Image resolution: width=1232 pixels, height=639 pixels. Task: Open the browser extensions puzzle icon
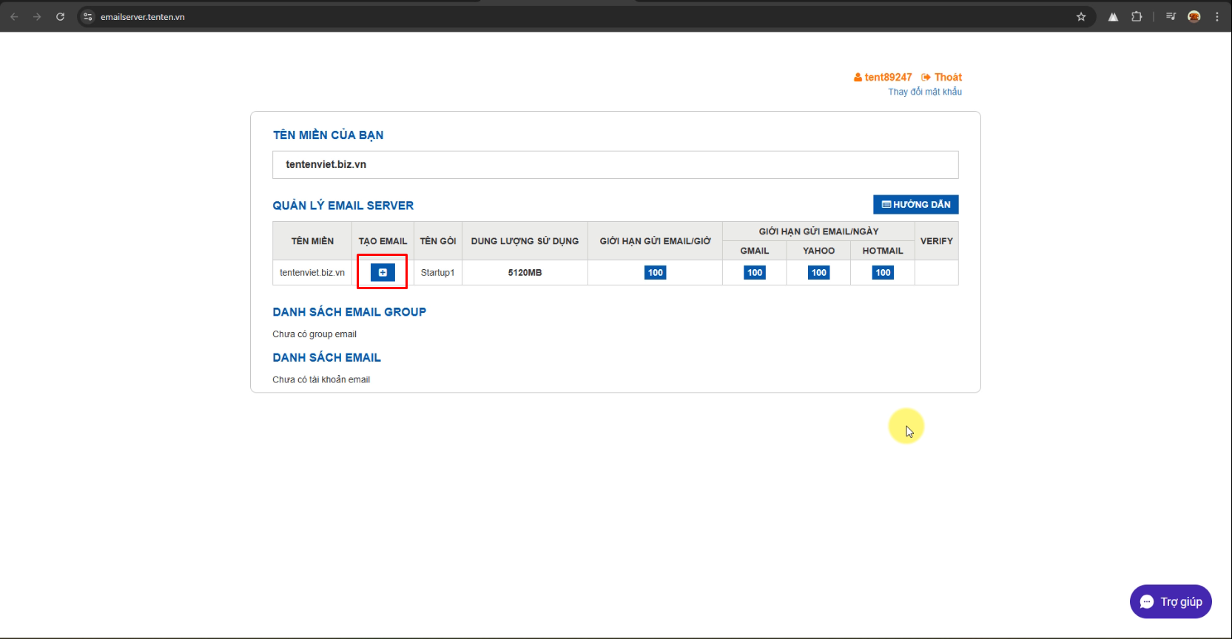click(x=1137, y=16)
